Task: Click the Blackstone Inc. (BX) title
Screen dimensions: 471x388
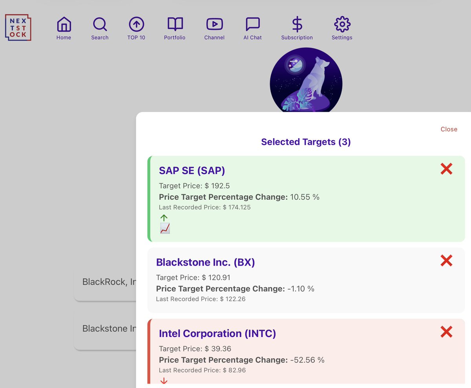Action: click(x=205, y=262)
